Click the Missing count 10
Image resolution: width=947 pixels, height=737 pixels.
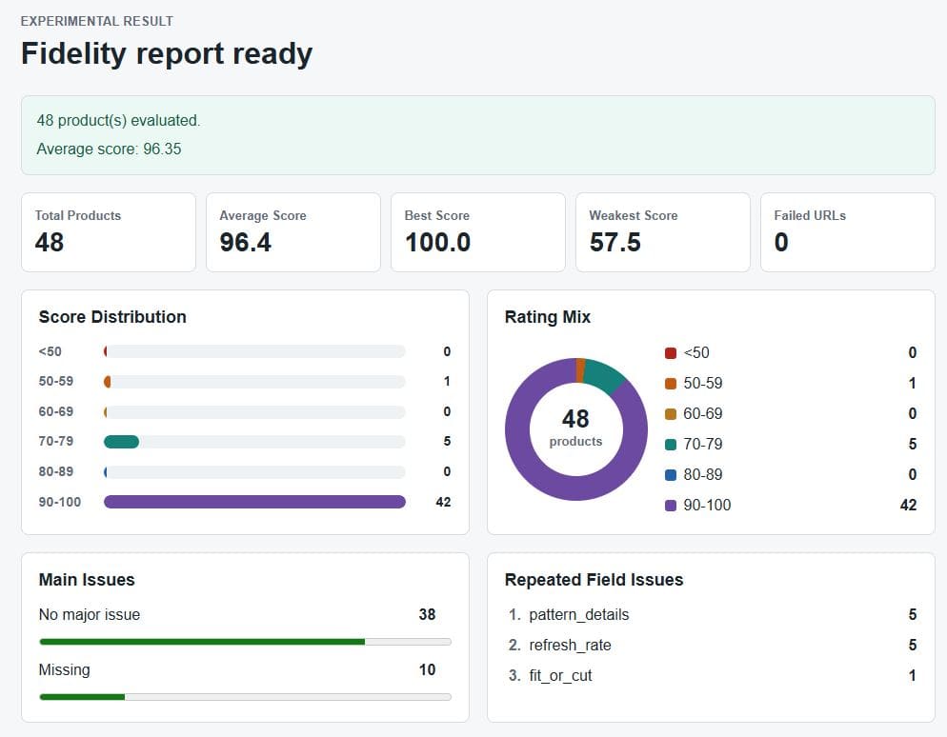click(x=427, y=670)
